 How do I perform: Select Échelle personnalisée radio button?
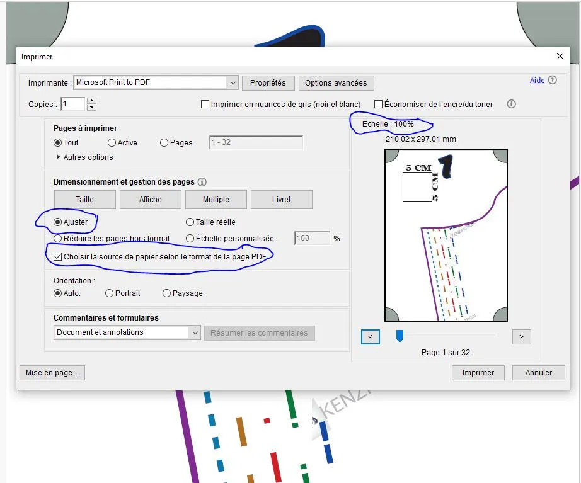click(190, 238)
